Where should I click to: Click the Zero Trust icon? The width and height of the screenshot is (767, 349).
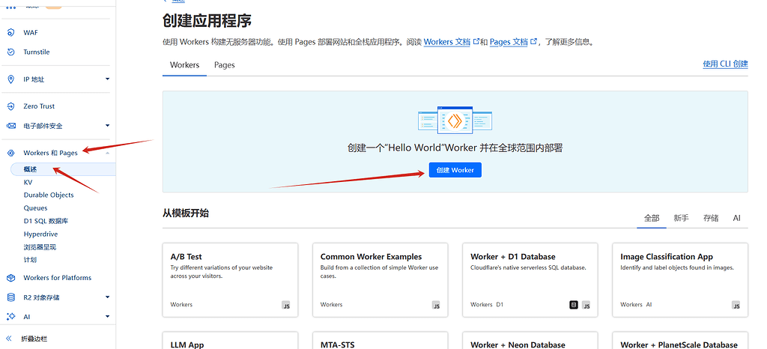pos(10,106)
